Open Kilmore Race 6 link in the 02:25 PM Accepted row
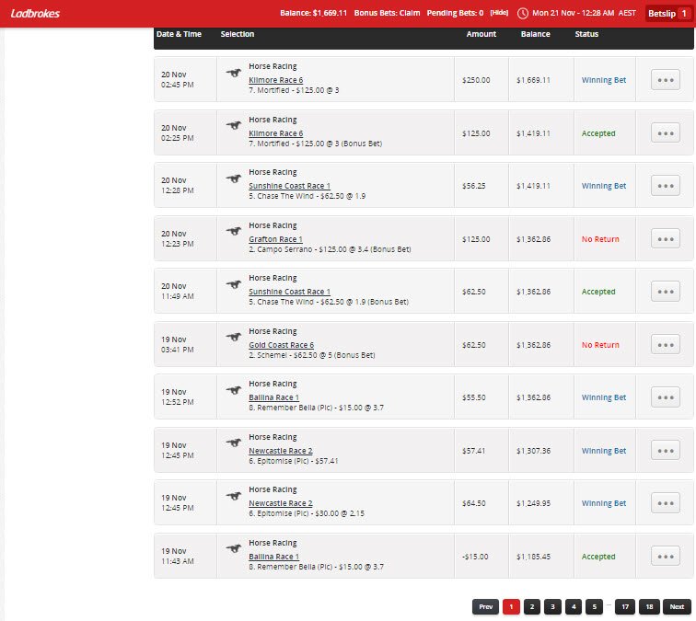Screen dimensions: 696x621 pyautogui.click(x=275, y=133)
